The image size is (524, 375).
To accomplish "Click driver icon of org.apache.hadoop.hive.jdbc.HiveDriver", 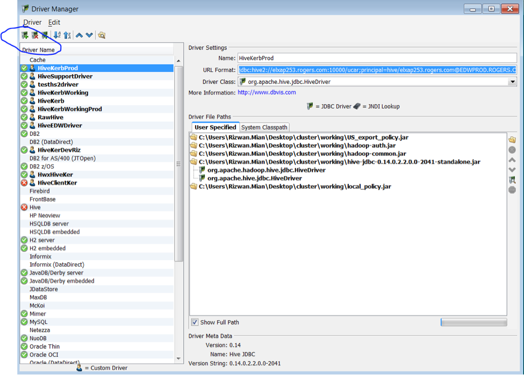I will point(202,170).
